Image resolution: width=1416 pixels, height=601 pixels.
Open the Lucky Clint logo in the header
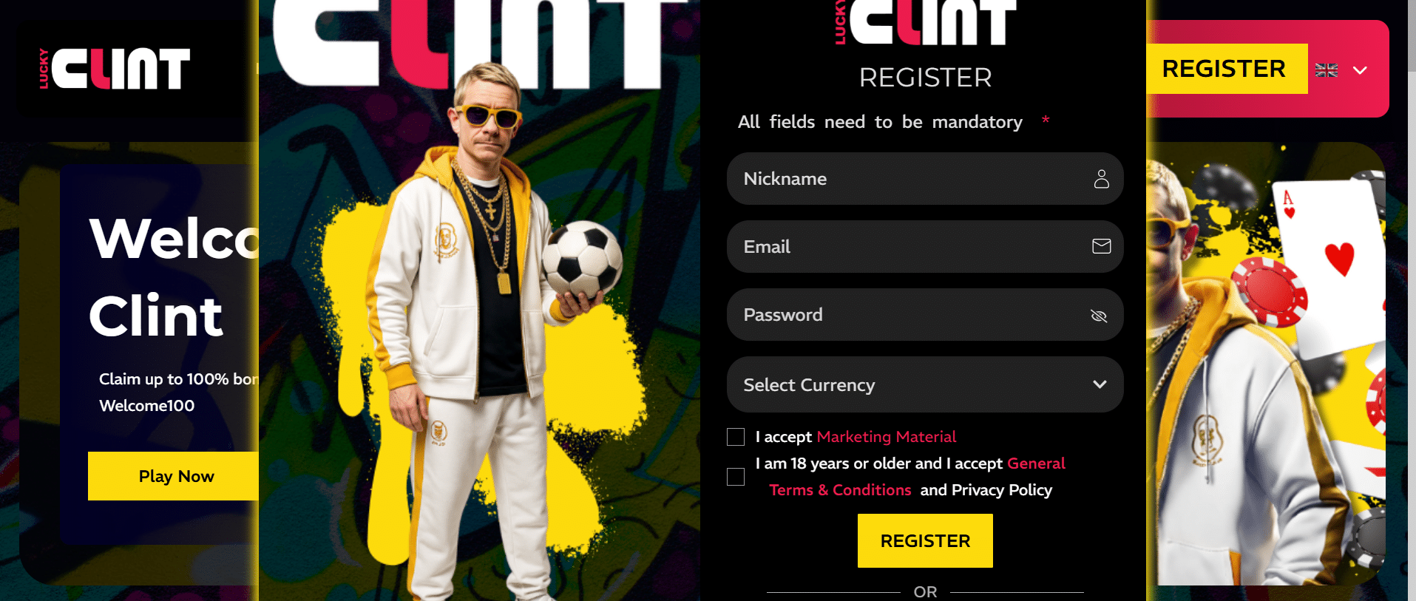[115, 69]
